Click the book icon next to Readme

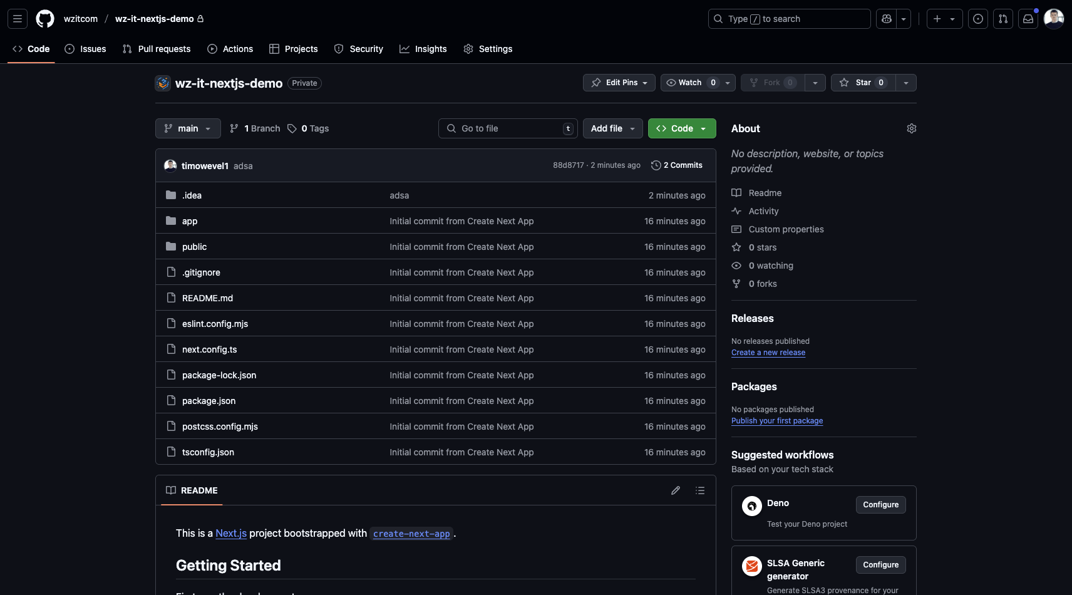pyautogui.click(x=736, y=193)
